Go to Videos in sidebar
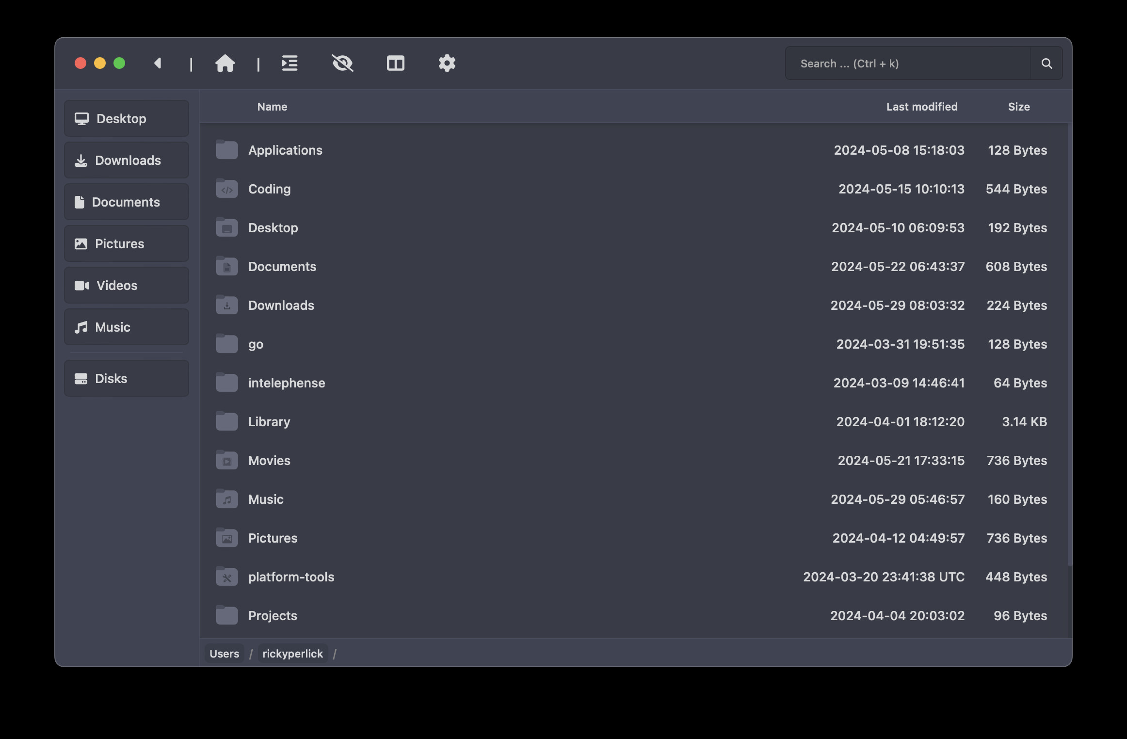Viewport: 1127px width, 739px height. 127,286
